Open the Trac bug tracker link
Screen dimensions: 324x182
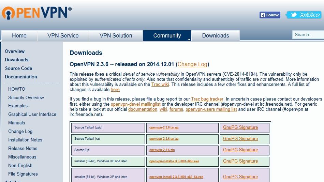pos(207,99)
